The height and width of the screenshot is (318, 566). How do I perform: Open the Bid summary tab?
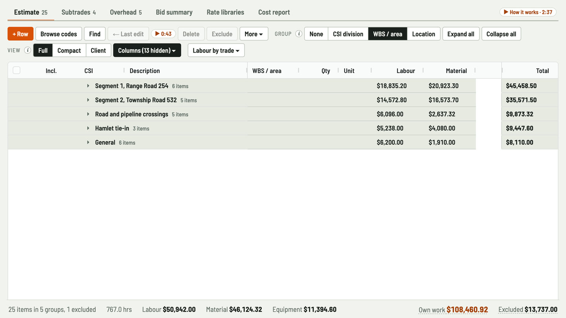pyautogui.click(x=174, y=12)
